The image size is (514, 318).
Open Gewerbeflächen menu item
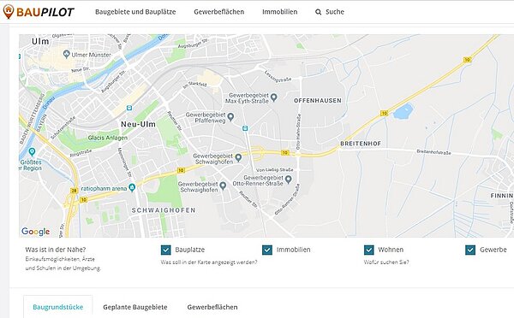click(219, 12)
